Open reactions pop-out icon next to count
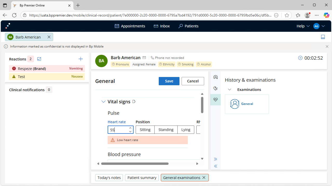Screen dimensions: 332x186 (x=39, y=59)
